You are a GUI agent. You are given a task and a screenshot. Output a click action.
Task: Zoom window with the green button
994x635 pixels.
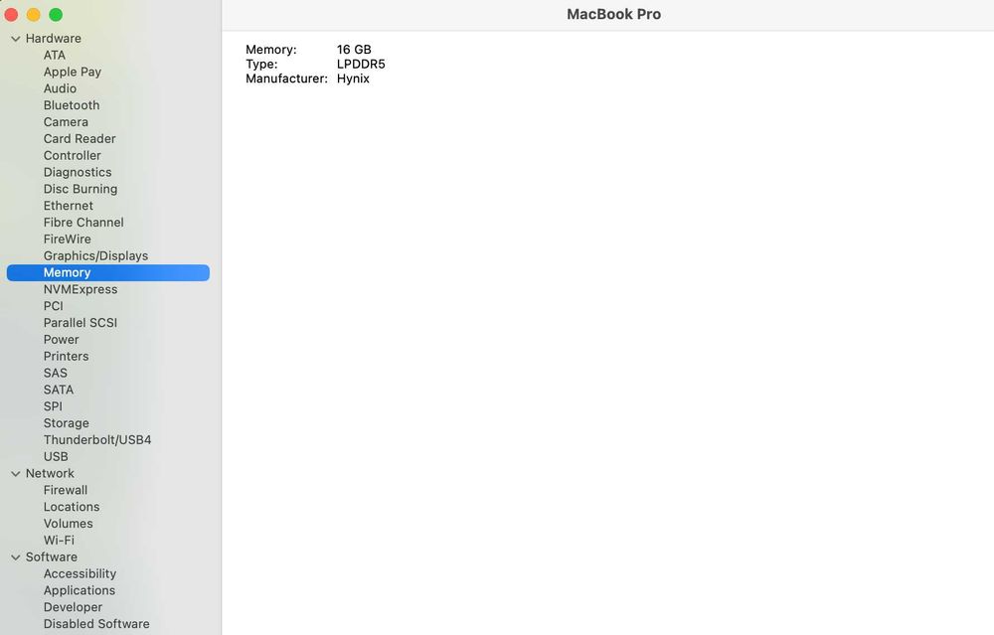click(56, 15)
